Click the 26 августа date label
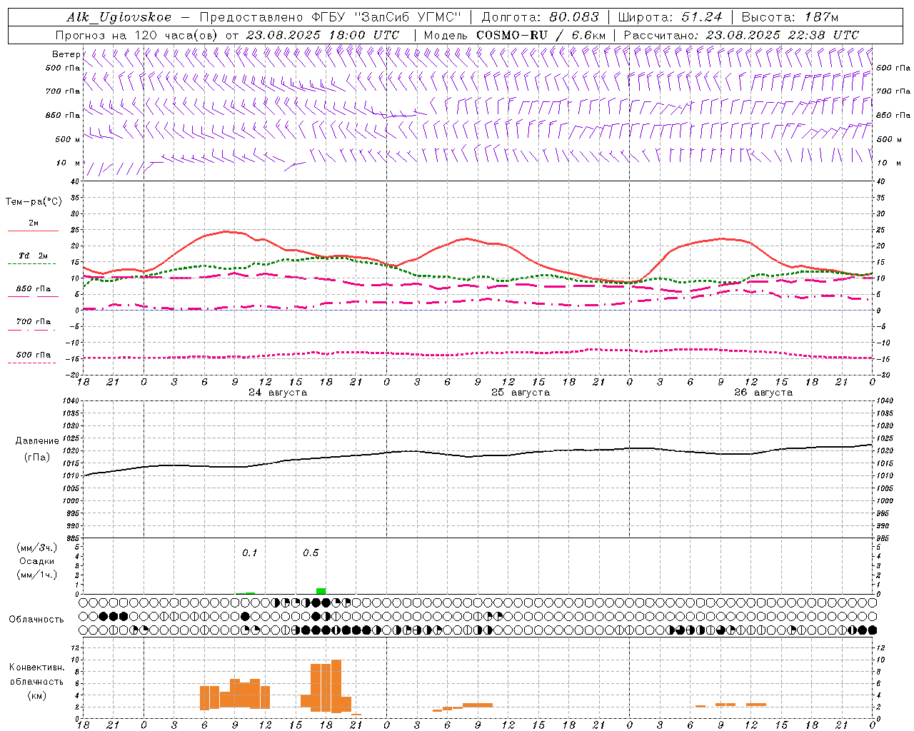This screenshot has width=914, height=731. (763, 393)
